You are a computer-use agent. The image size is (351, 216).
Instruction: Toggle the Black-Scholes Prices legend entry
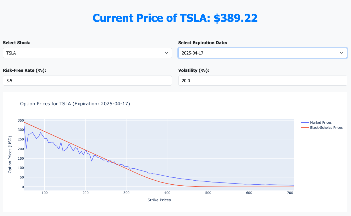pos(326,128)
